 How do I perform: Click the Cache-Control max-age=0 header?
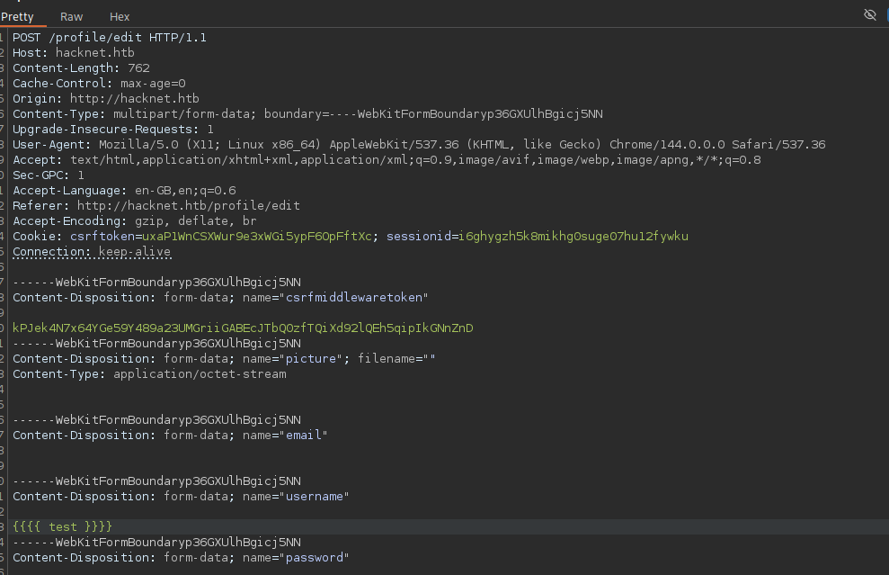pyautogui.click(x=99, y=84)
